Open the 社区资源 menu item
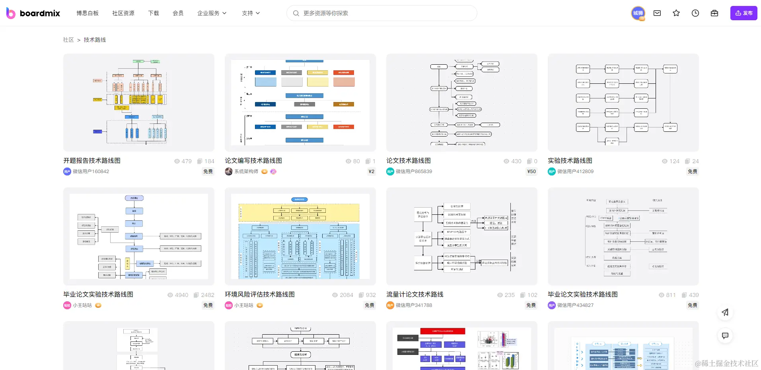 (123, 13)
